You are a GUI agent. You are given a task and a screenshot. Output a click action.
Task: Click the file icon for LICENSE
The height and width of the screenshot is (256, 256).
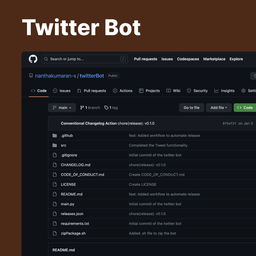55,184
